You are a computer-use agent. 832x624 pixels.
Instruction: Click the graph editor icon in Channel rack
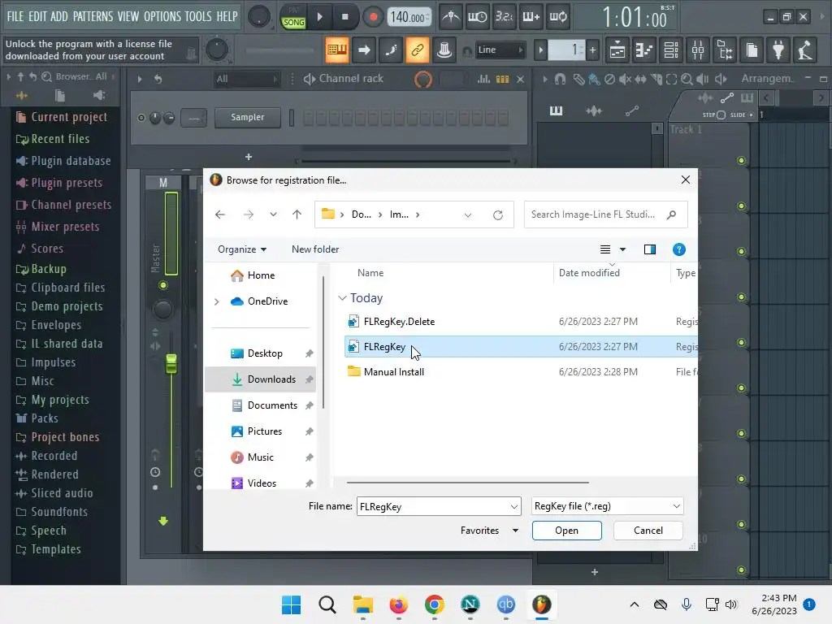pyautogui.click(x=483, y=79)
